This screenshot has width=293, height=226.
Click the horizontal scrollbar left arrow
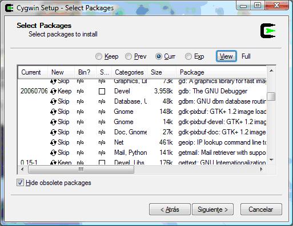point(22,169)
